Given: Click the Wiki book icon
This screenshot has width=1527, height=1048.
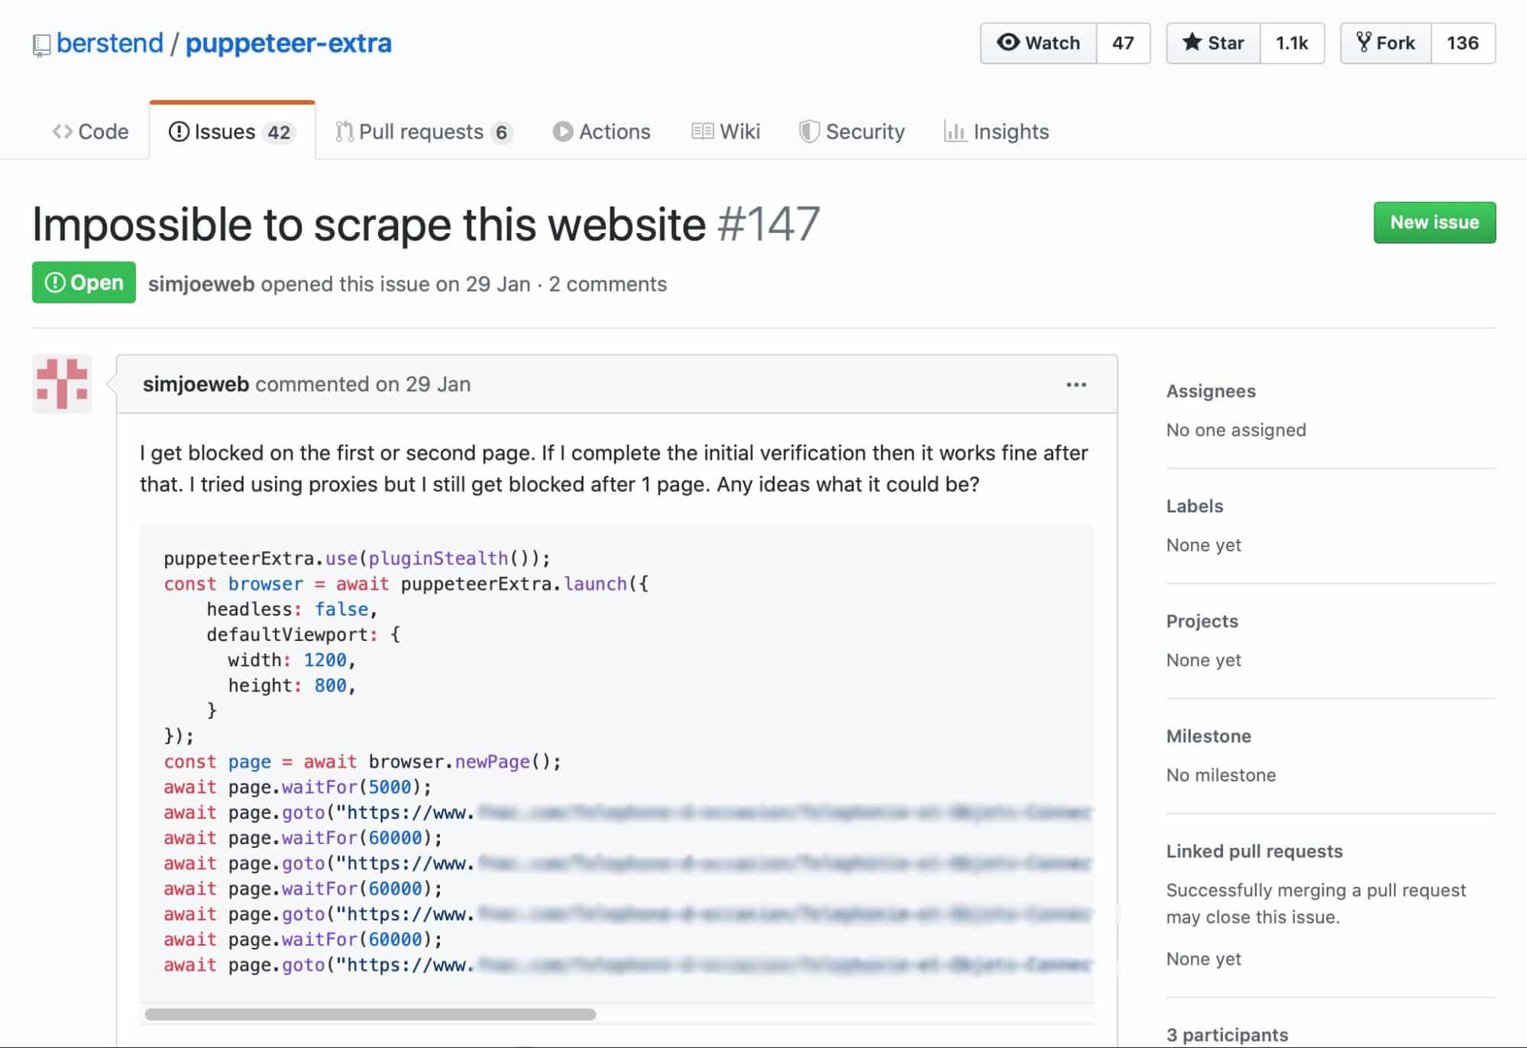Looking at the screenshot, I should click(x=703, y=131).
